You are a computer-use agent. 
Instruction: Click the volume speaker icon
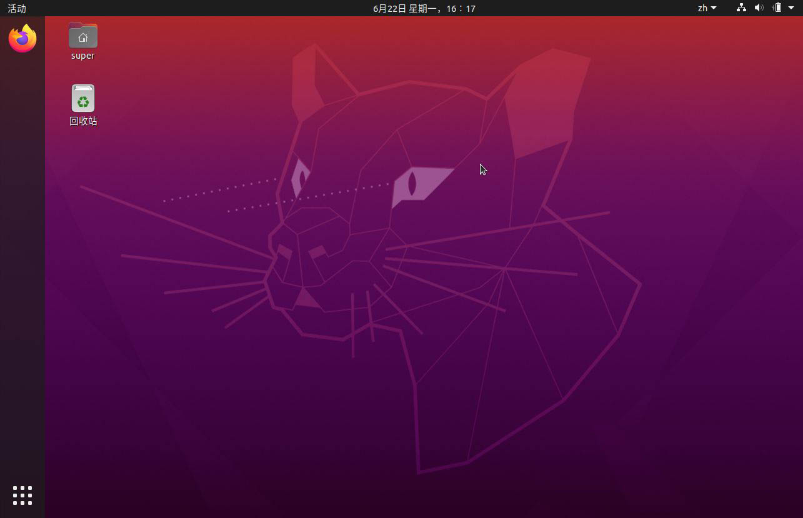click(x=759, y=8)
